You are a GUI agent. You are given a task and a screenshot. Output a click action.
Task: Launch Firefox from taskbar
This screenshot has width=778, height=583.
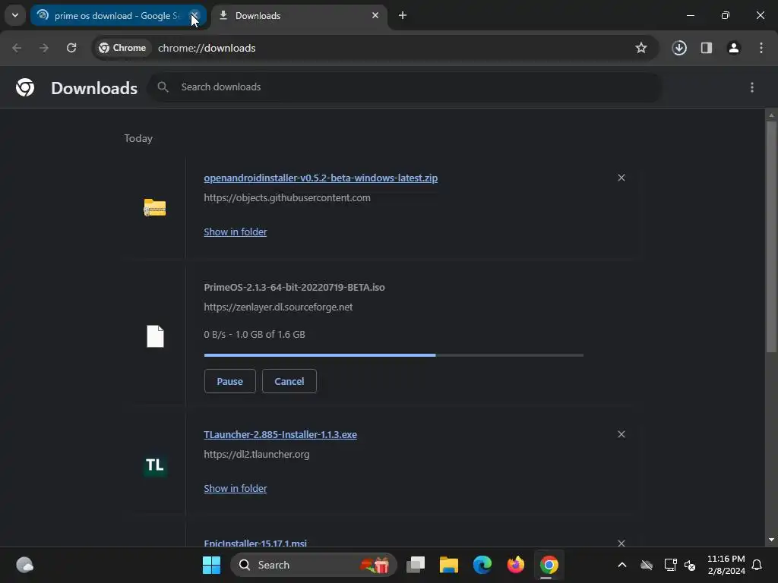[516, 565]
